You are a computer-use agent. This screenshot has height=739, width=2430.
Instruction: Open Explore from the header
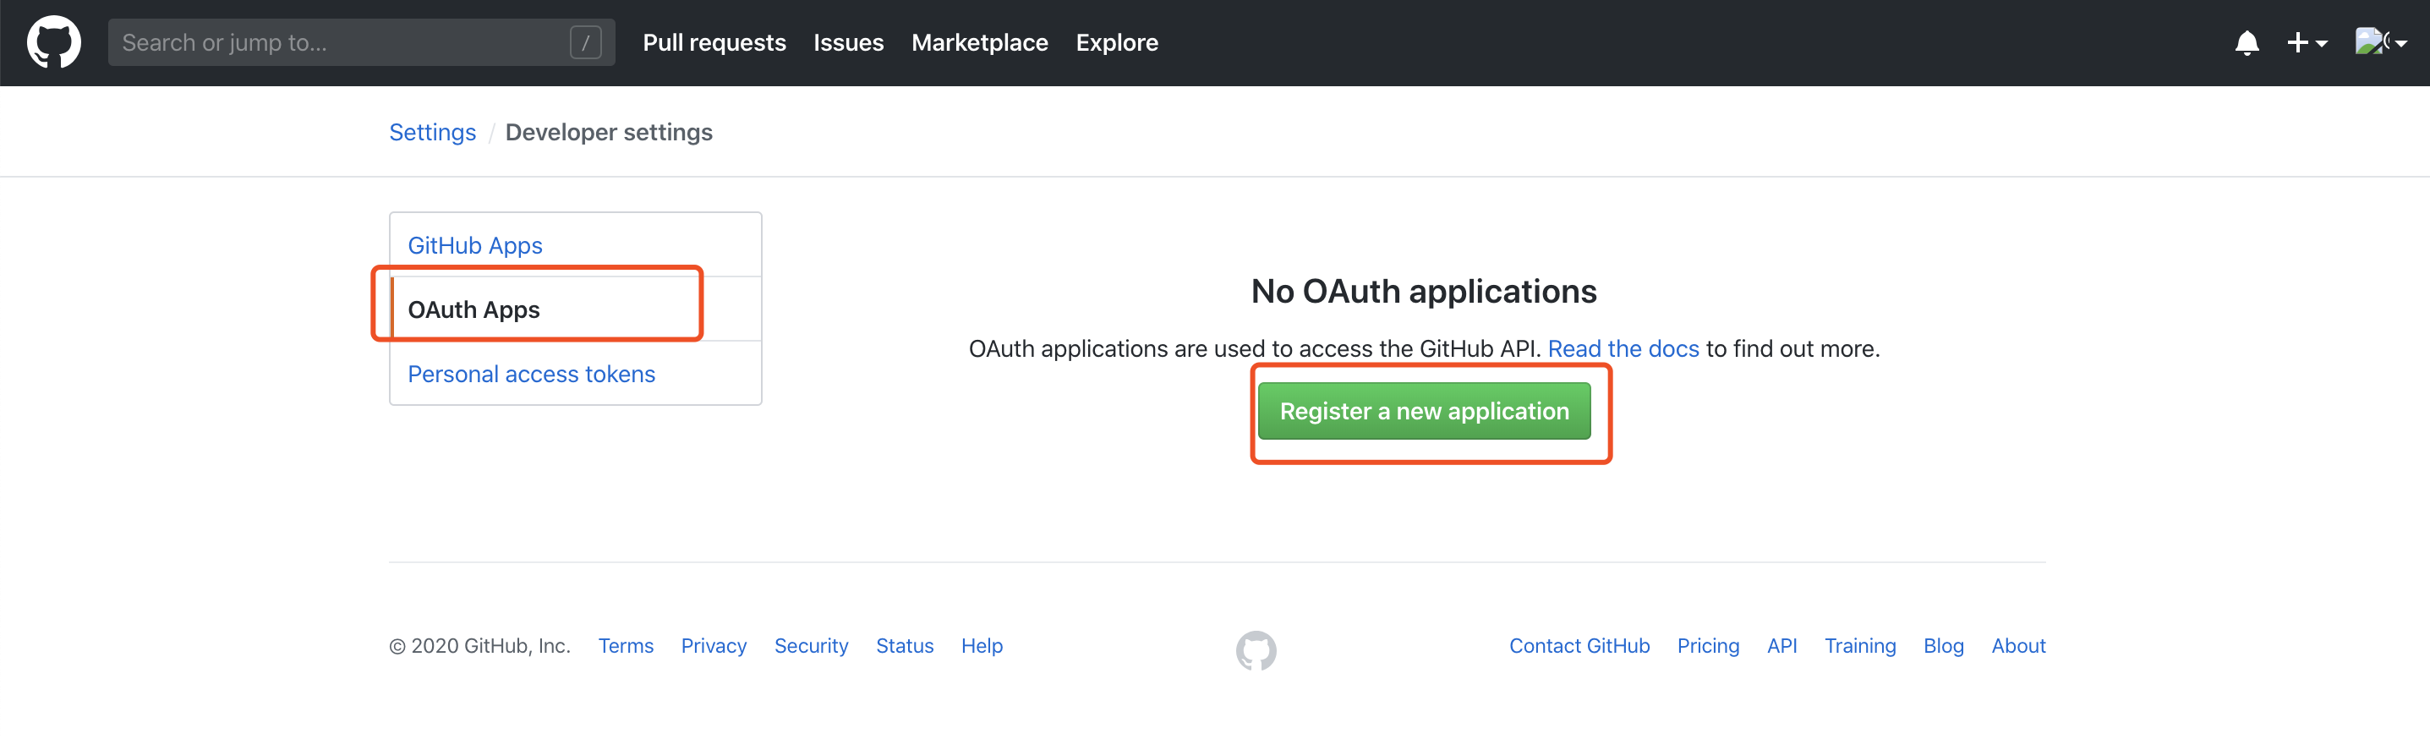pos(1117,42)
